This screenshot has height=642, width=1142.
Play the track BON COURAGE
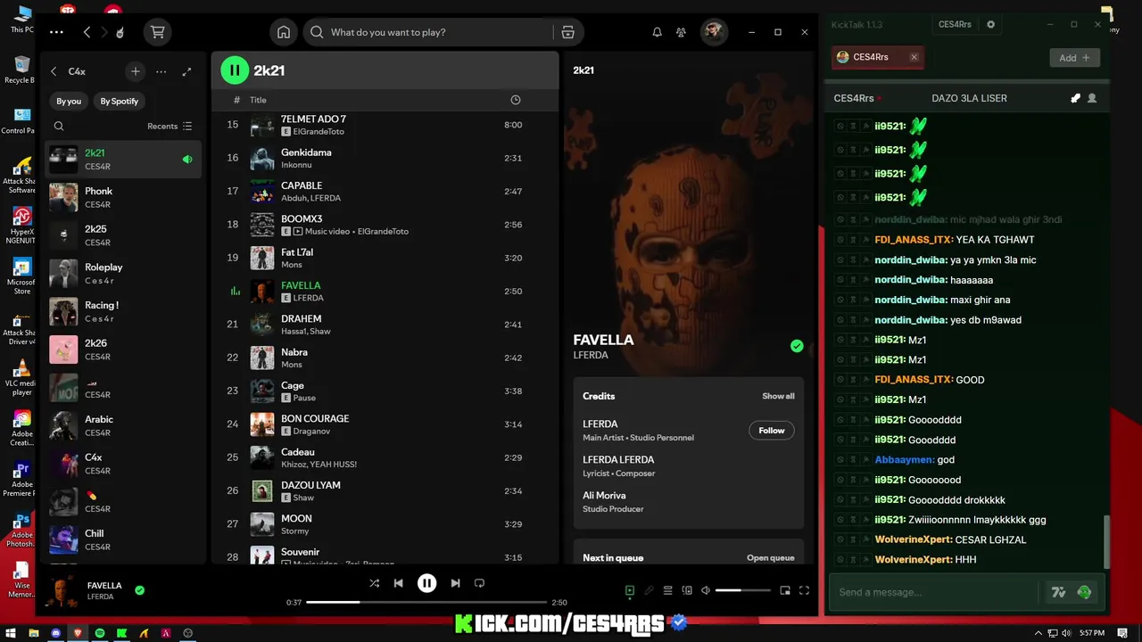click(x=384, y=424)
